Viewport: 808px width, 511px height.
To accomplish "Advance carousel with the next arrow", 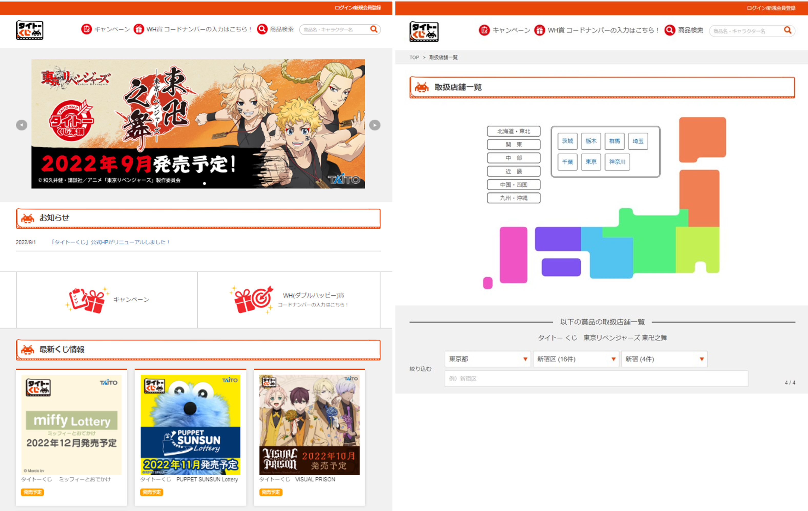I will coord(374,125).
